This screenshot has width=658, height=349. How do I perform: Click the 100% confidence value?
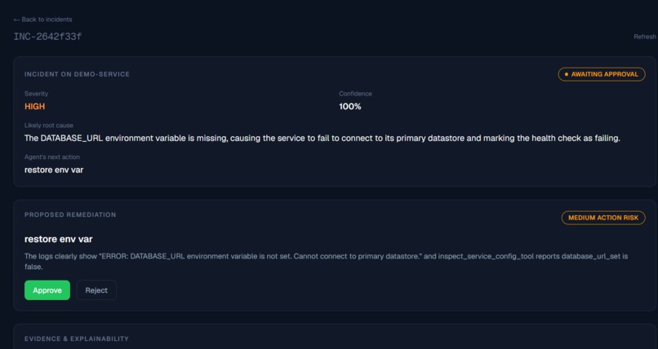point(350,107)
